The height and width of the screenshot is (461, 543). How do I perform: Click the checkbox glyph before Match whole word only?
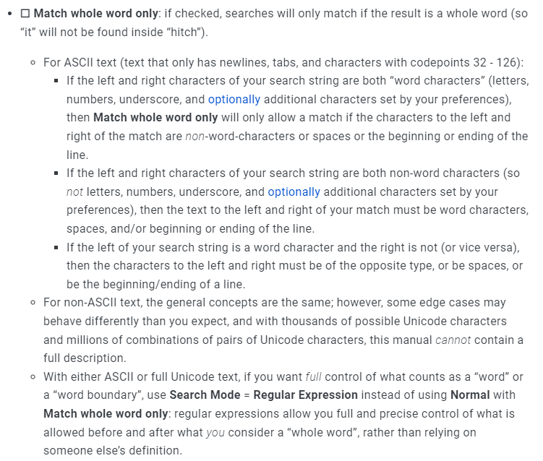[x=25, y=14]
